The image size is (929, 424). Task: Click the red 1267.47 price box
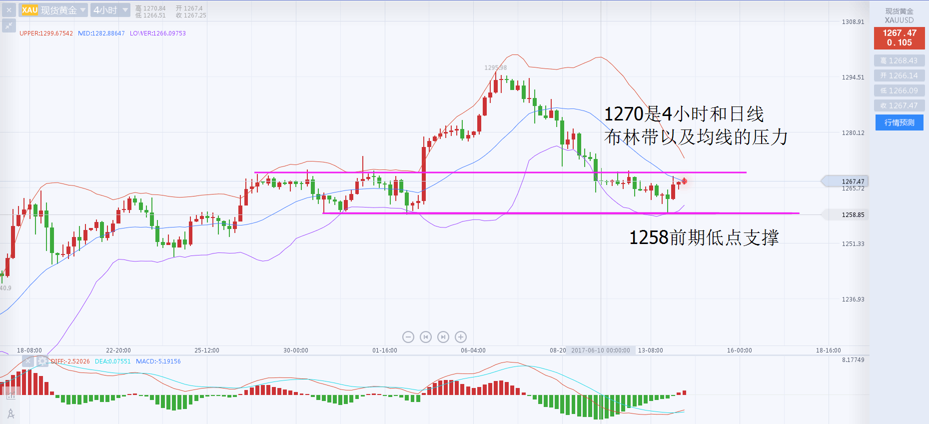pyautogui.click(x=900, y=38)
